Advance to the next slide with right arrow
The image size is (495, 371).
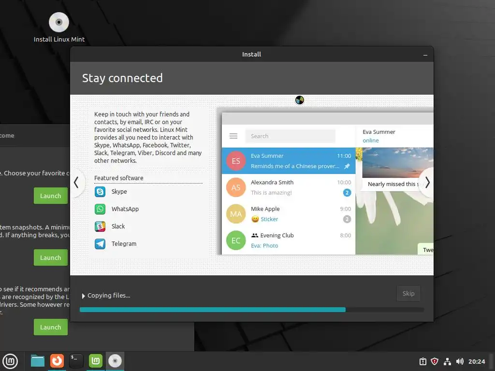pos(427,182)
